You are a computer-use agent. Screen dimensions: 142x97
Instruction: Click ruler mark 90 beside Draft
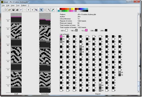pyautogui.click(x=8, y=21)
